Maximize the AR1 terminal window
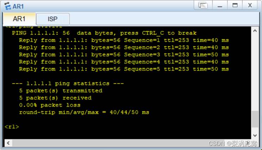262x150 pixels. (x=235, y=5)
